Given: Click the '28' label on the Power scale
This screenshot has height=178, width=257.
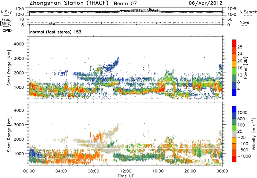Looking at the screenshot, I should click(x=240, y=47).
